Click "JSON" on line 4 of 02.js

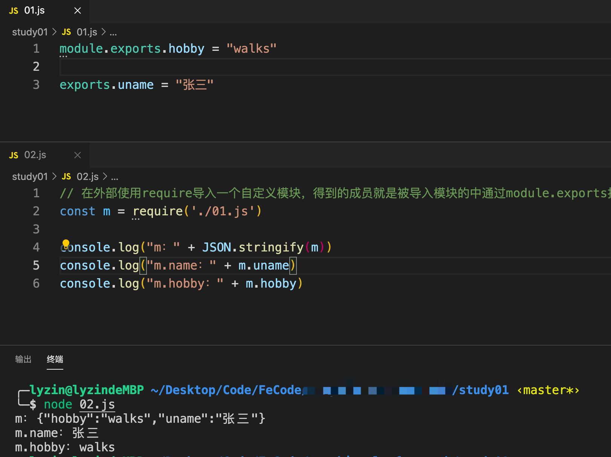point(217,247)
